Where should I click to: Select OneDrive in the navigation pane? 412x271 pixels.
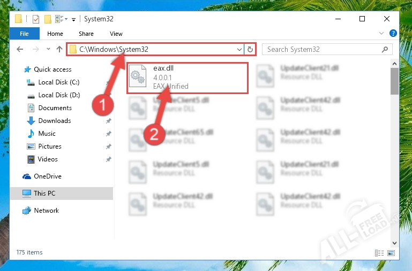pyautogui.click(x=47, y=176)
